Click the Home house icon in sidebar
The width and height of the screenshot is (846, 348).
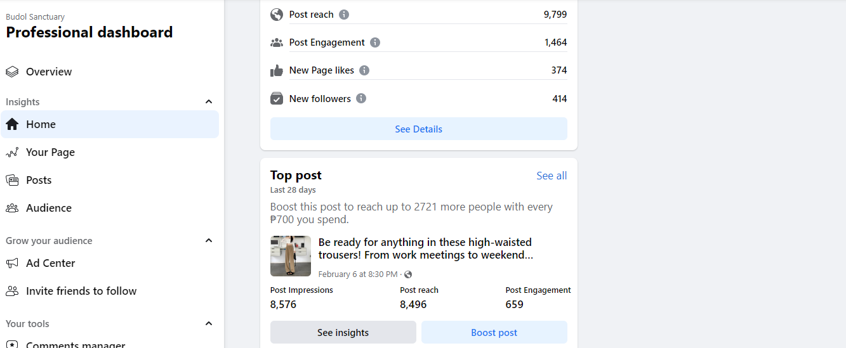click(12, 124)
